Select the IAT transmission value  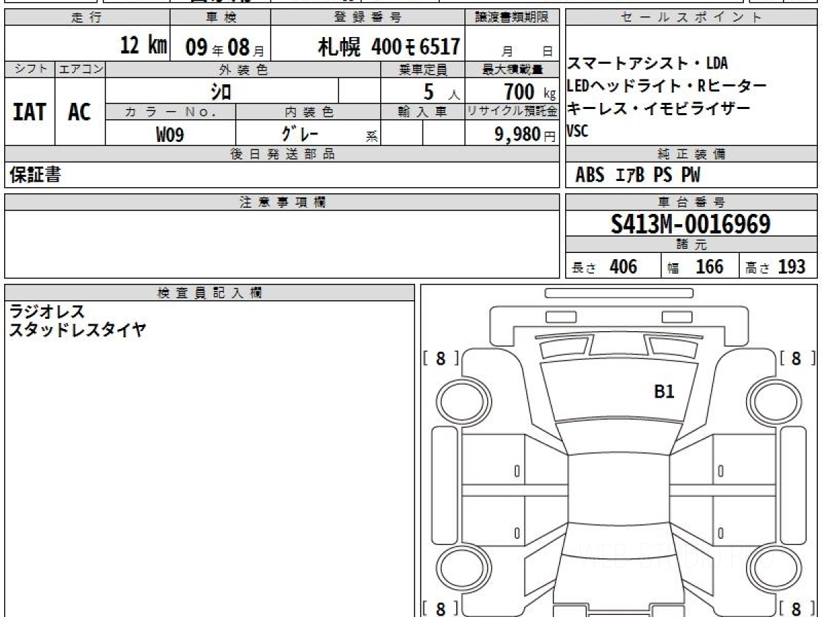pos(29,112)
